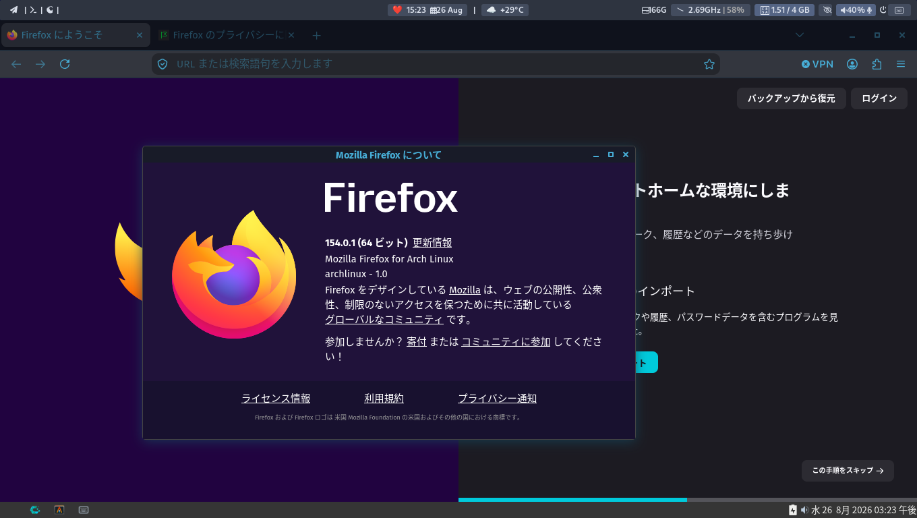The height and width of the screenshot is (518, 917).
Task: Click the orange-framed app icon in the bottom taskbar
Action: click(x=59, y=510)
